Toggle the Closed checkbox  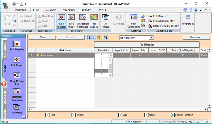[x=73, y=115]
